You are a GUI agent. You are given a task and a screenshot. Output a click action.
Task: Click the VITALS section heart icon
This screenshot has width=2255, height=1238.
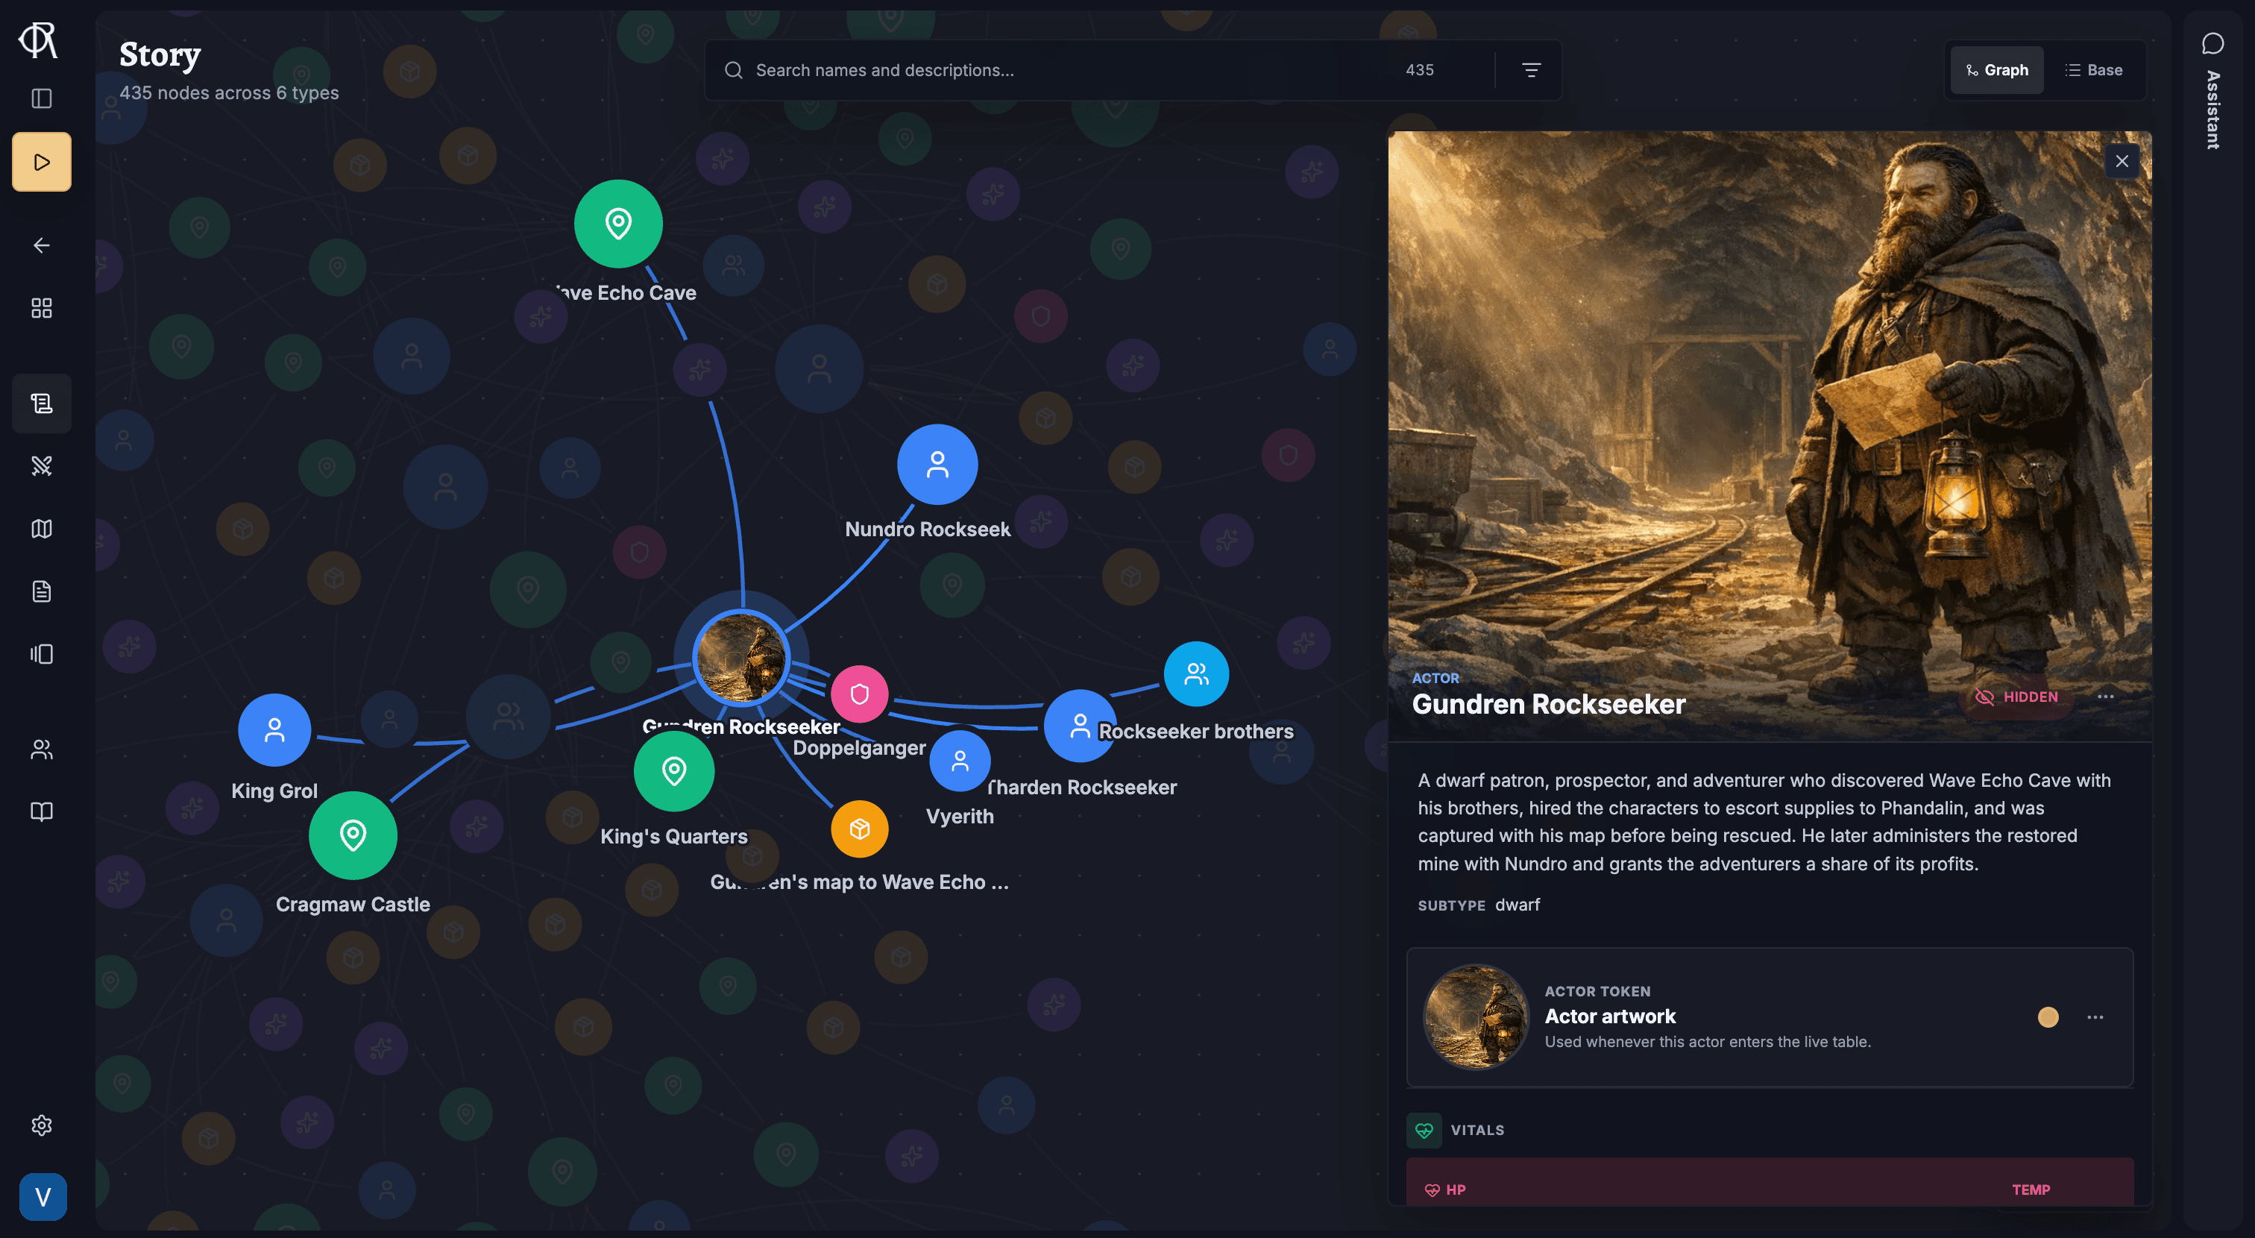coord(1424,1131)
